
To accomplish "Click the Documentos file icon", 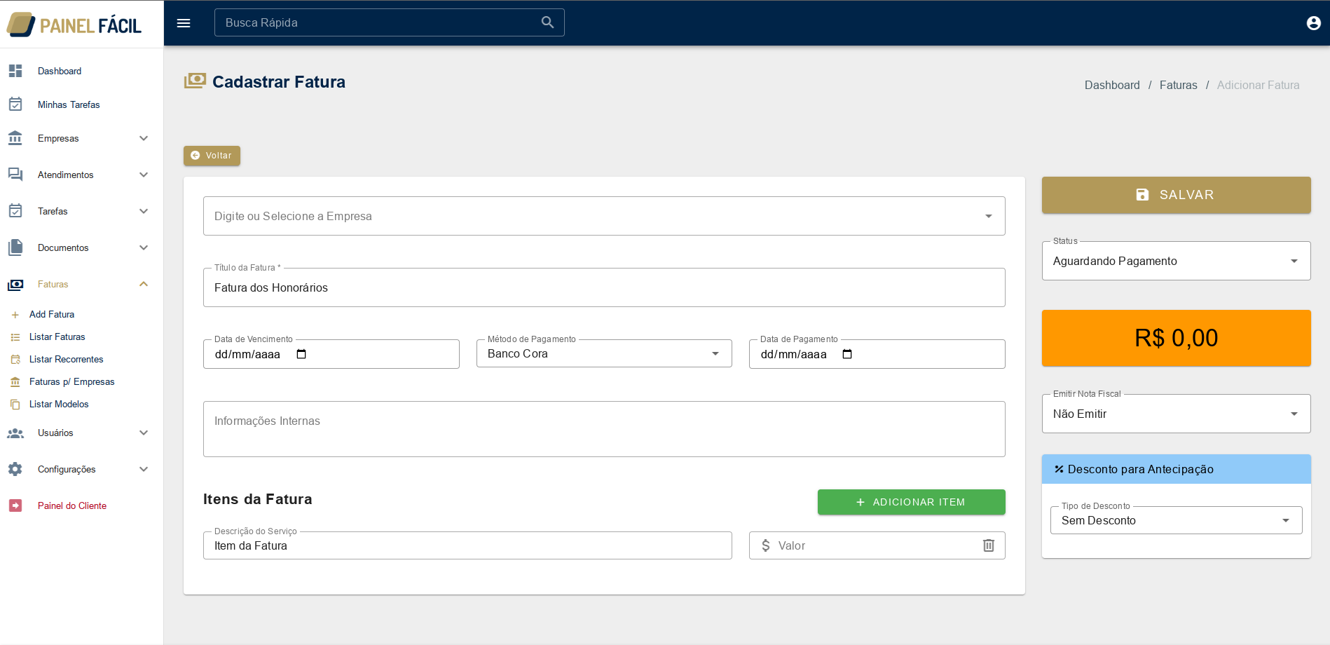I will point(15,247).
